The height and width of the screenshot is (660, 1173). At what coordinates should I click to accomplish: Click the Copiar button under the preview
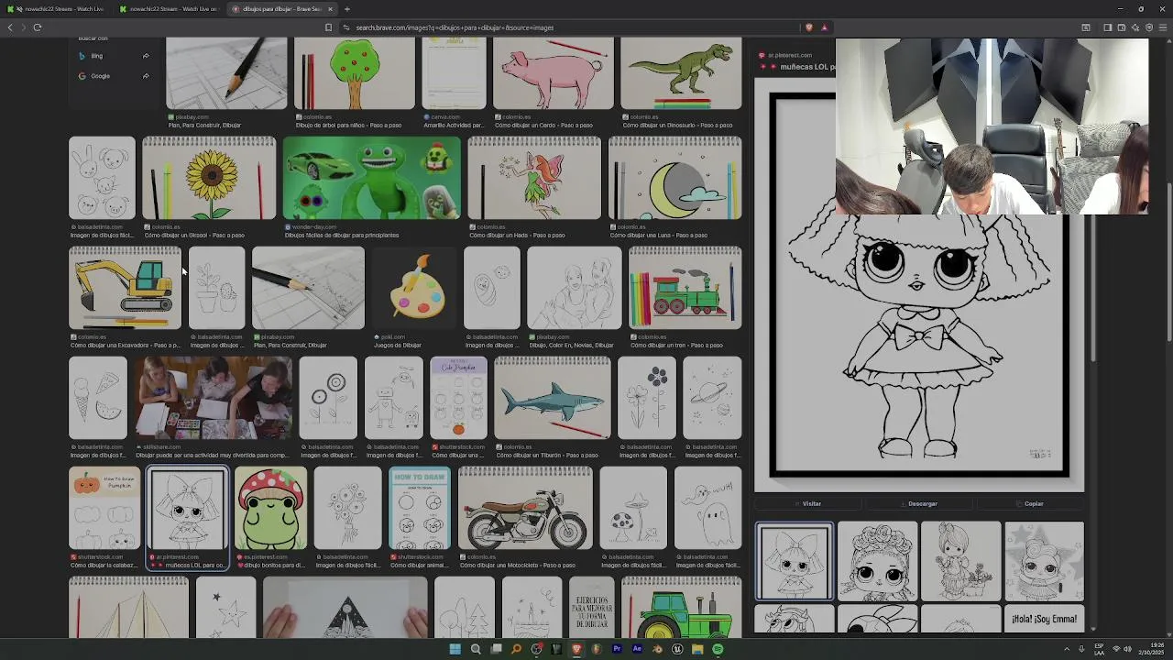[x=1030, y=503]
